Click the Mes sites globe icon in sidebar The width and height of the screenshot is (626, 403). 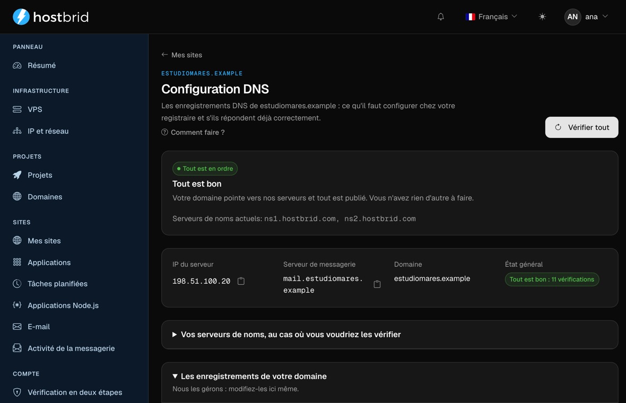coord(17,240)
